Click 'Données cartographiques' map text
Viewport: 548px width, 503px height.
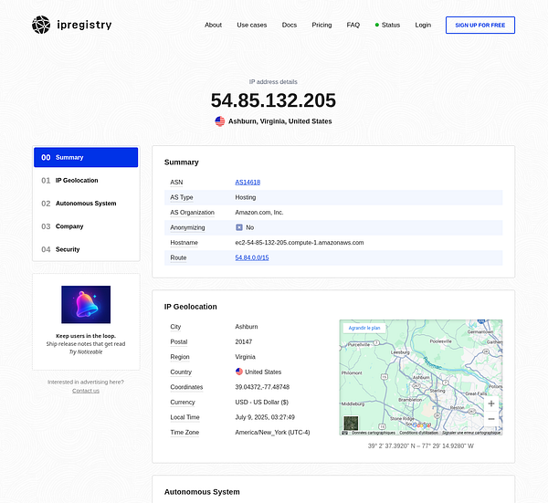pyautogui.click(x=374, y=433)
